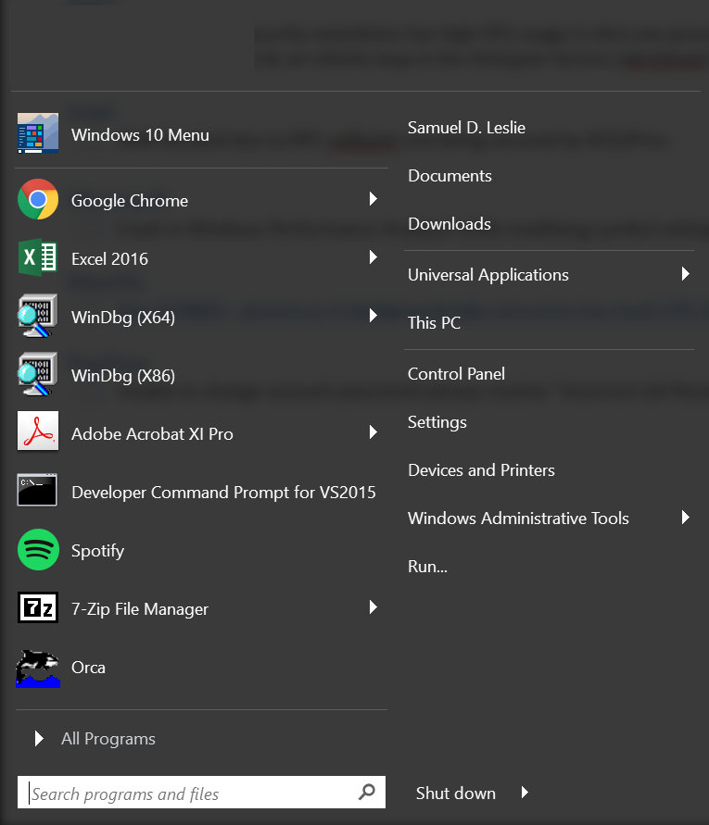709x825 pixels.
Task: Expand Universal Applications submenu arrow
Action: [685, 274]
